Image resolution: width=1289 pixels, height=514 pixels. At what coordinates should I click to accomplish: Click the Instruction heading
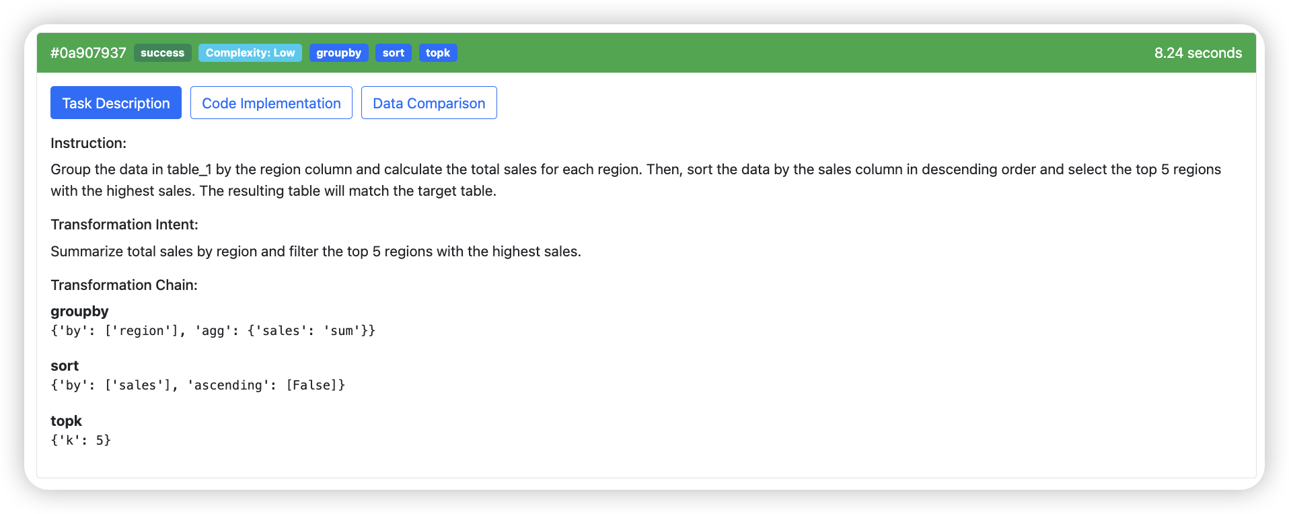(88, 143)
